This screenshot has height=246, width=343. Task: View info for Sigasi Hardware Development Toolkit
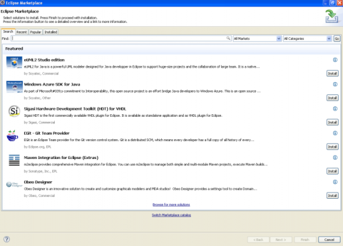(x=335, y=109)
